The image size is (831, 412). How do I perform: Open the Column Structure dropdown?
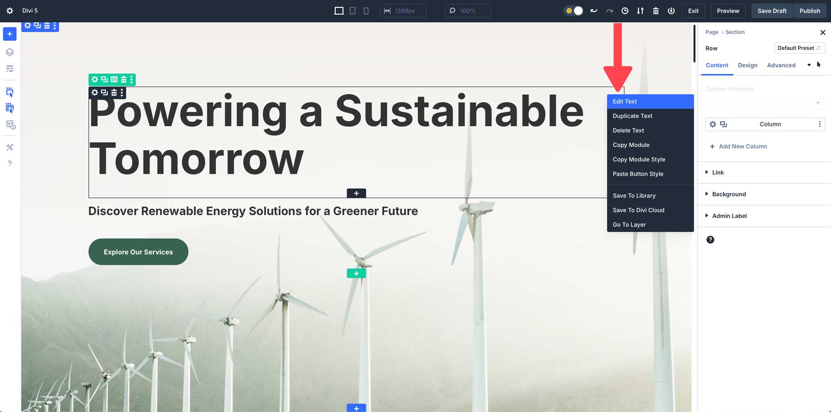pyautogui.click(x=765, y=103)
